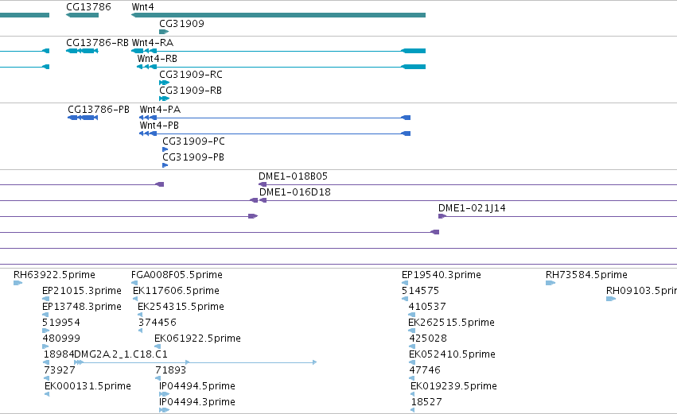Viewport: 677px width, 414px height.
Task: Click the Wnt4-PA protein feature label
Action: [160, 110]
